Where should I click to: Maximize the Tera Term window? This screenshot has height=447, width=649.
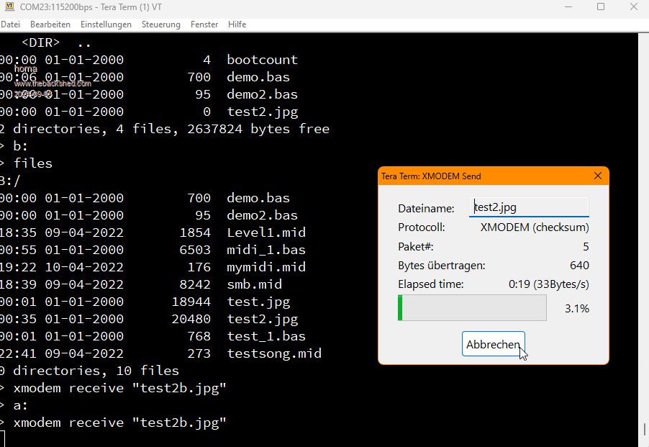pos(601,7)
